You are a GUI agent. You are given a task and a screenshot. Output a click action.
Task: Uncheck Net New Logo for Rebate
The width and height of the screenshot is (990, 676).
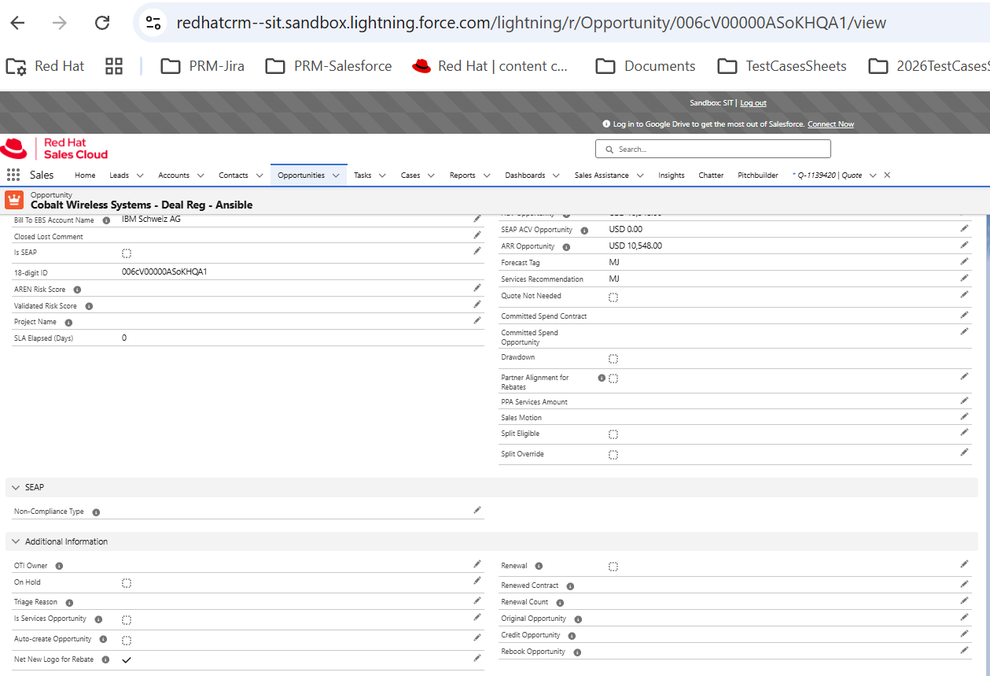[127, 660]
